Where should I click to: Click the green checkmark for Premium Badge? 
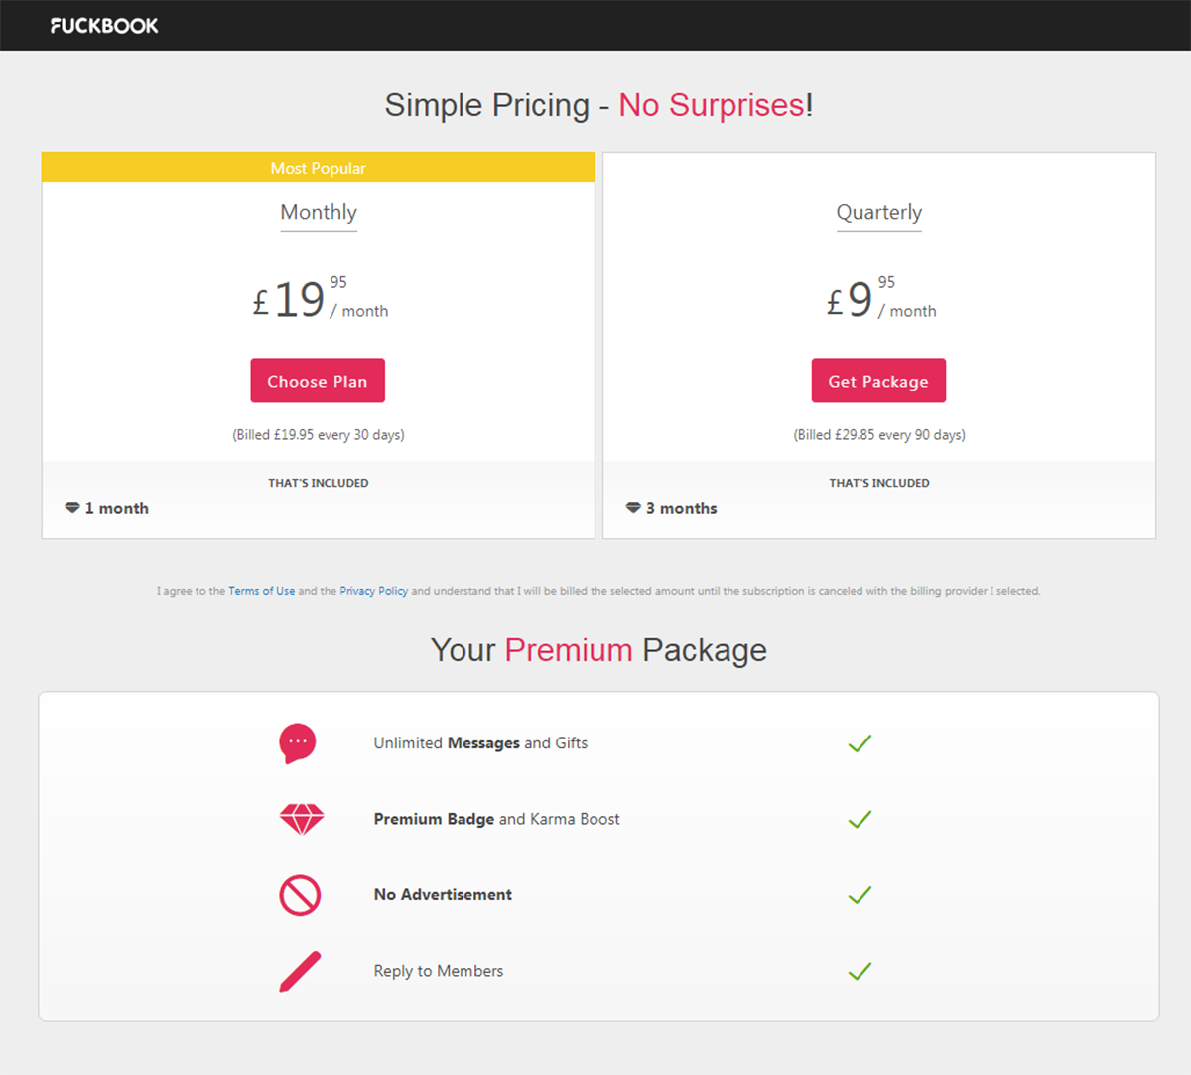pyautogui.click(x=860, y=819)
